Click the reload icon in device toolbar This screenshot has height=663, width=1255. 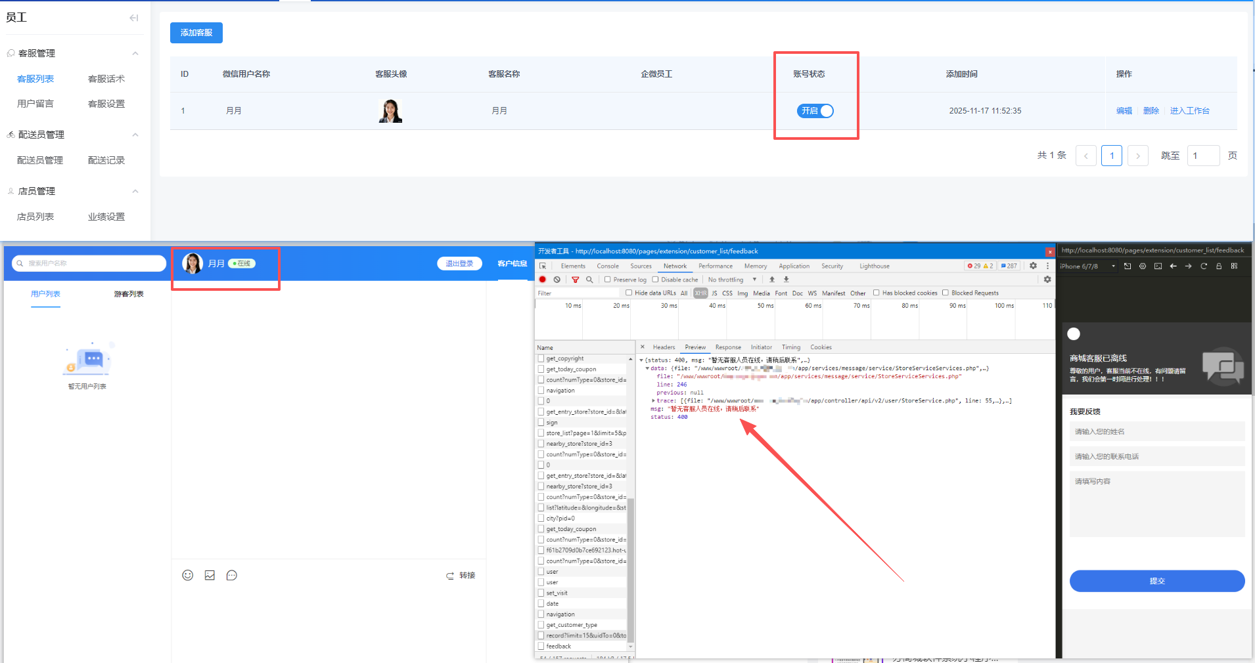pos(1204,266)
